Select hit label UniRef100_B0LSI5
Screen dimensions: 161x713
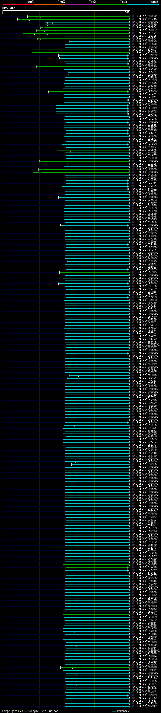144,272
